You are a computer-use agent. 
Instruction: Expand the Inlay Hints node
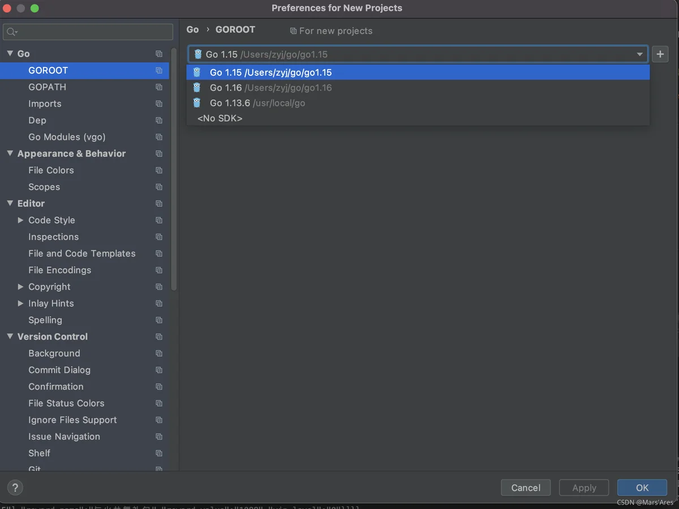point(20,303)
